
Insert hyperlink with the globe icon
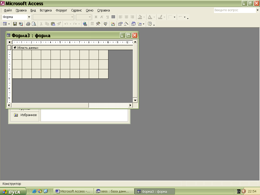click(85, 24)
